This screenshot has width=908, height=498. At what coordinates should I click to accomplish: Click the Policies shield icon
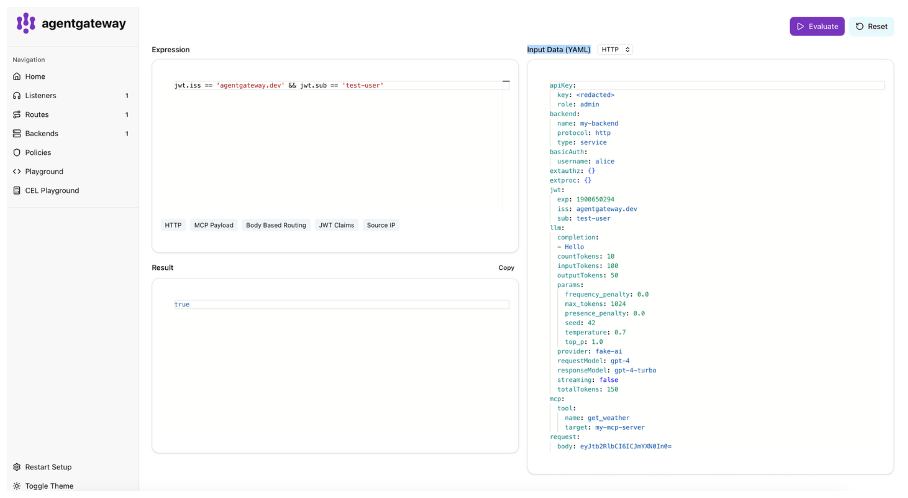[17, 153]
